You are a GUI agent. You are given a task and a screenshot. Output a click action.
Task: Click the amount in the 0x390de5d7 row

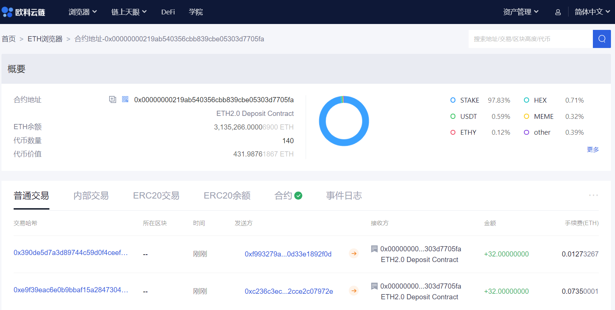point(506,254)
